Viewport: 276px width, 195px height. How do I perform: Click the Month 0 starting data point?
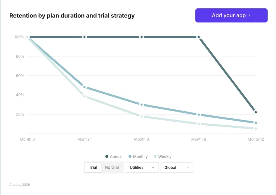click(27, 37)
